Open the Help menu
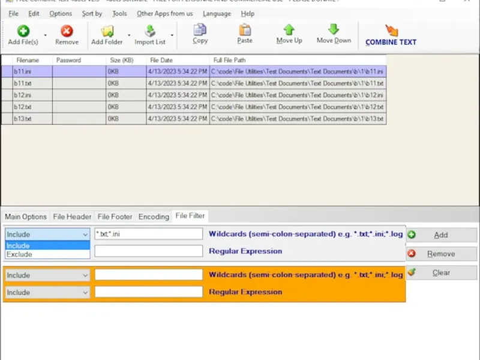 pos(247,14)
